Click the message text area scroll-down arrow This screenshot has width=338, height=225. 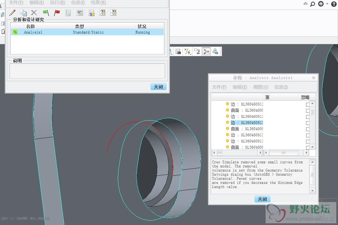click(x=312, y=191)
